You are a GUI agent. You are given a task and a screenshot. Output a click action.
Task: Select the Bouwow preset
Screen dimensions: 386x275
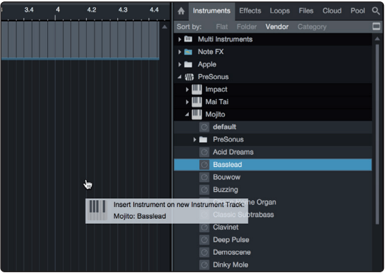(273, 177)
